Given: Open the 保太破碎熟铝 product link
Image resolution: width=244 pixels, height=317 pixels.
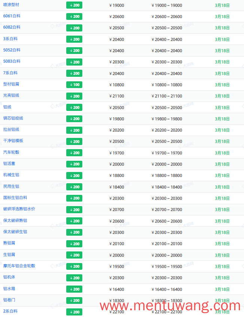Looking at the screenshot, I should pyautogui.click(x=15, y=221).
